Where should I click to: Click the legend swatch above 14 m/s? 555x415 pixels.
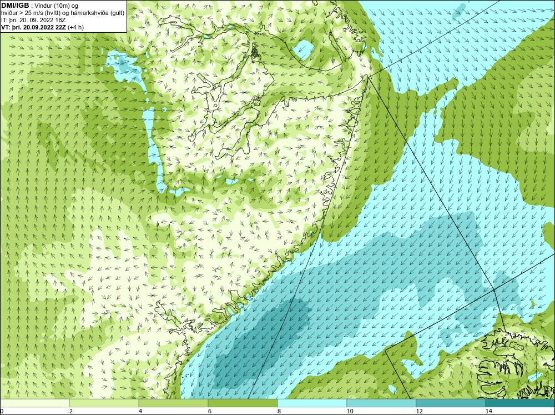tap(520, 403)
